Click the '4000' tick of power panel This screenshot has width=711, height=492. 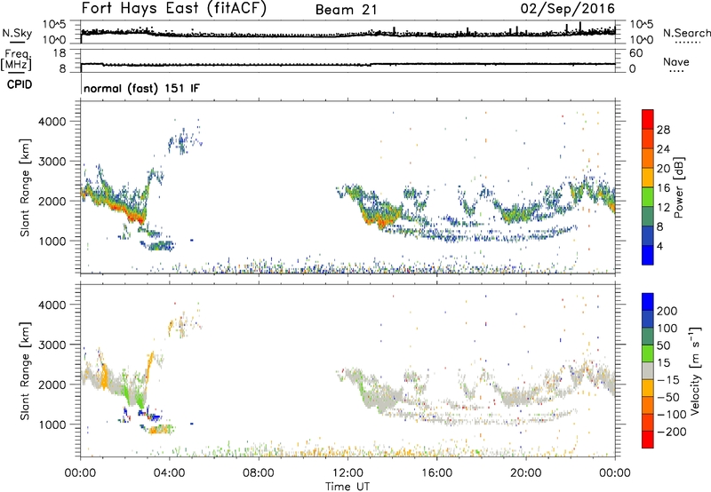coord(52,122)
